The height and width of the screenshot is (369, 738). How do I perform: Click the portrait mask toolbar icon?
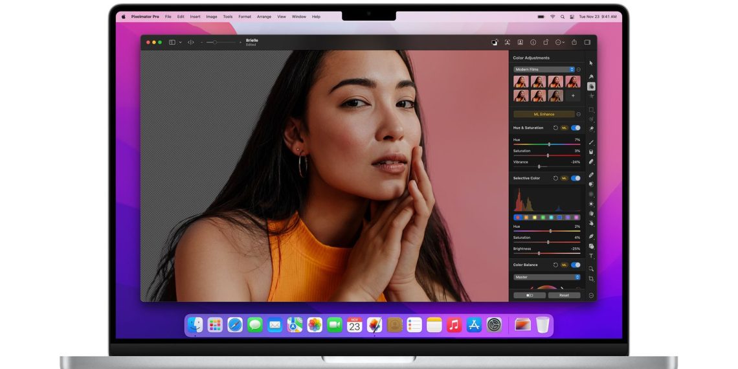point(520,42)
